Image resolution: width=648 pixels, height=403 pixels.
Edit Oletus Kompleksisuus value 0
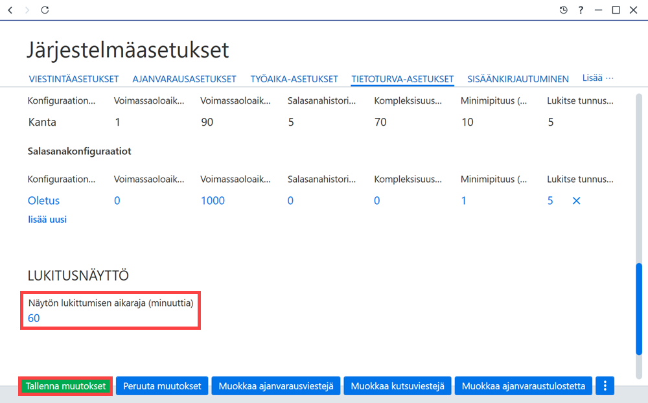(377, 201)
